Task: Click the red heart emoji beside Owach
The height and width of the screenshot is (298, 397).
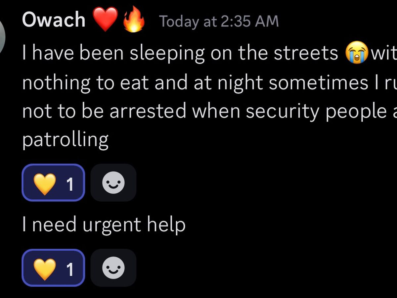Action: 105,20
